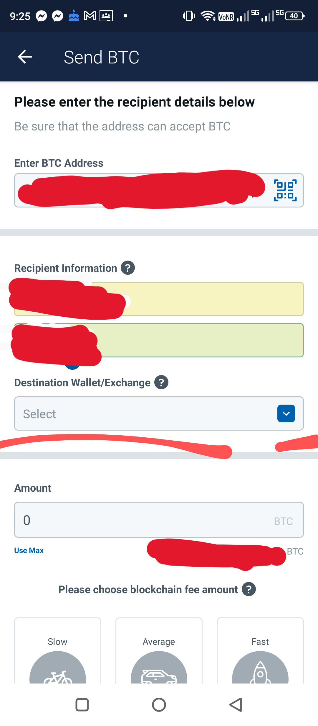The width and height of the screenshot is (318, 726).
Task: Tap blockchain fee amount help icon
Action: pyautogui.click(x=249, y=589)
